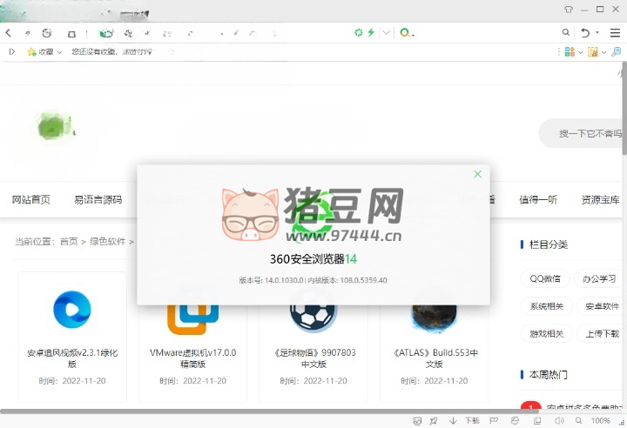Select the 资源宝库 navigation item
This screenshot has width=627, height=428.
click(600, 199)
